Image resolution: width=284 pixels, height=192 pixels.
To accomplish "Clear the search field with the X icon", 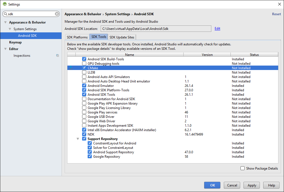I will [57, 14].
